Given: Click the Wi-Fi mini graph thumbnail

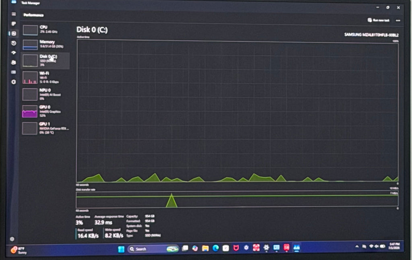Looking at the screenshot, I should 30,78.
